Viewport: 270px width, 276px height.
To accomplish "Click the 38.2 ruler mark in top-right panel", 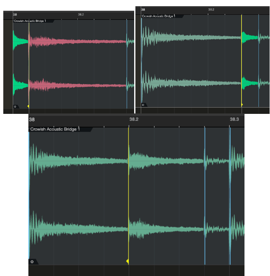I will point(211,9).
